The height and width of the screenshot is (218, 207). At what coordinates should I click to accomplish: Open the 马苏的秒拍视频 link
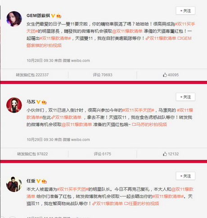[149, 124]
